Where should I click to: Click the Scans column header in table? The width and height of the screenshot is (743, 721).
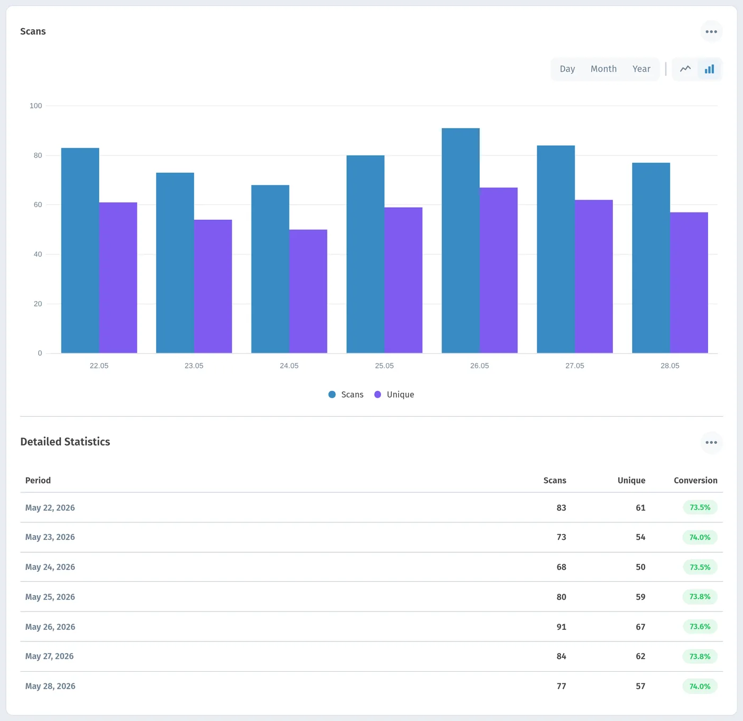pyautogui.click(x=555, y=480)
